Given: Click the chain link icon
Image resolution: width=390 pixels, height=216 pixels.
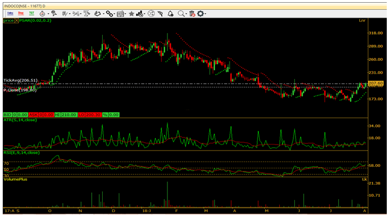Looking at the screenshot, I should click(x=109, y=14).
